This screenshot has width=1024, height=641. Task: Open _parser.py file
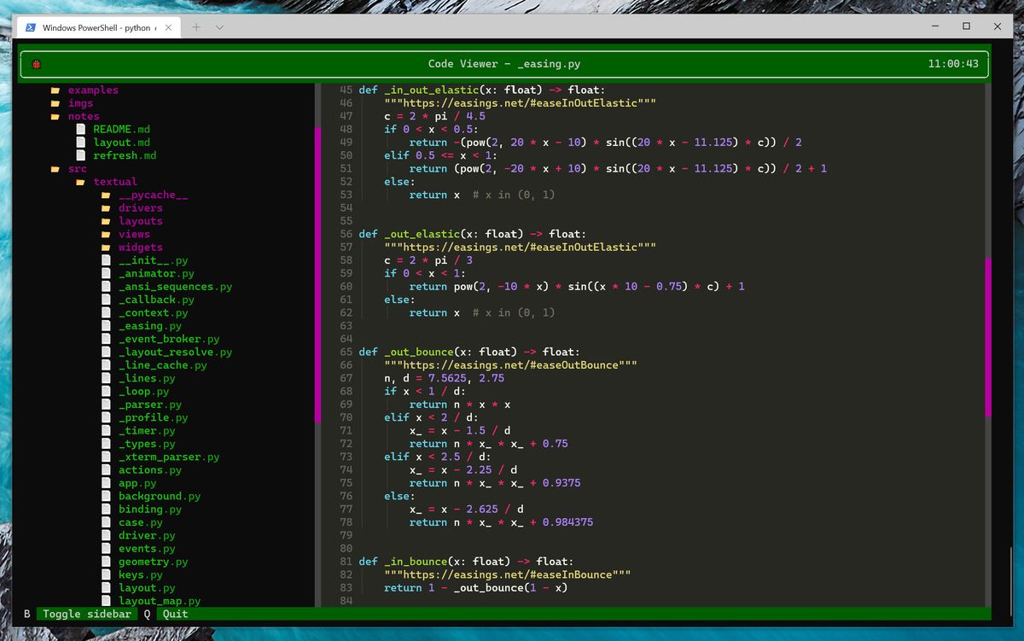tap(150, 405)
